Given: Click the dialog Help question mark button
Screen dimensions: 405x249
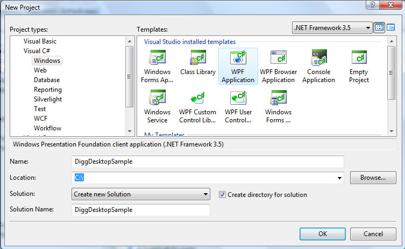Looking at the screenshot, I should [x=372, y=5].
